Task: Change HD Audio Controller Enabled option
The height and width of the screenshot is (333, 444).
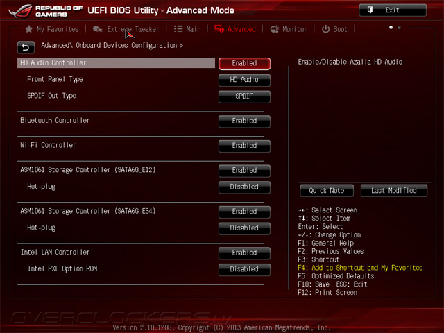Action: point(244,63)
